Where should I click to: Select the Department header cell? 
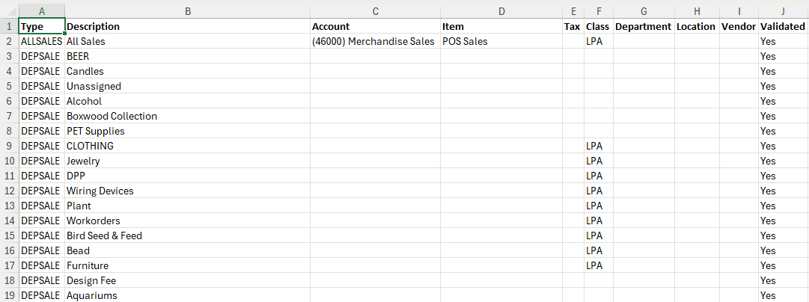[644, 26]
